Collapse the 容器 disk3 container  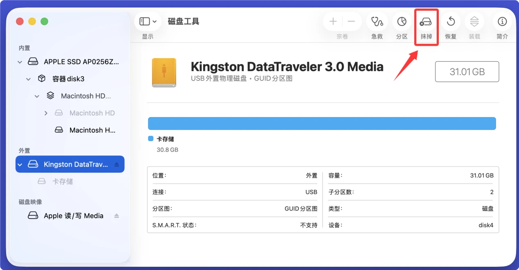[x=28, y=79]
